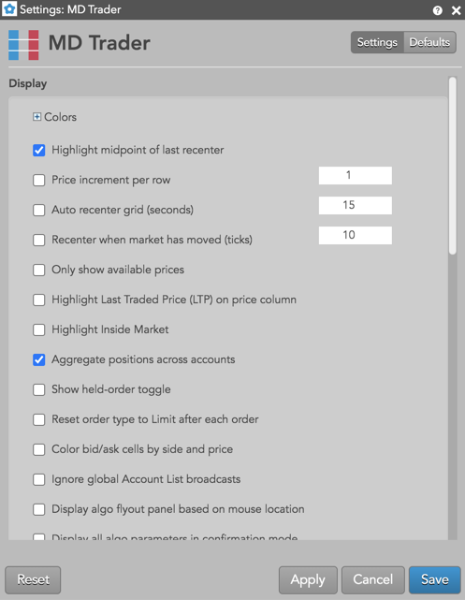Select the Settings tab
Viewport: 465px width, 600px height.
coord(377,42)
